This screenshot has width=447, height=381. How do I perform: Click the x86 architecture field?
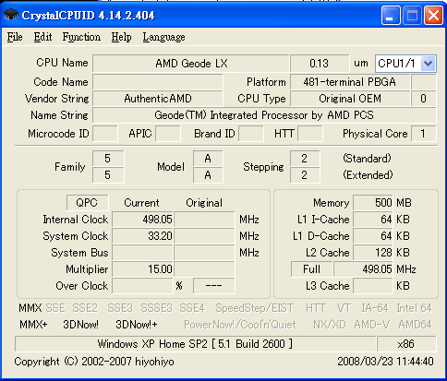pyautogui.click(x=406, y=343)
